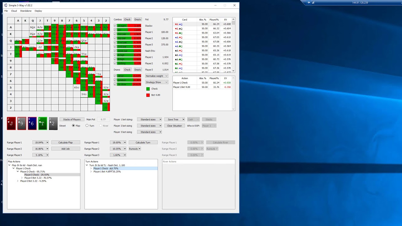
Task: Select the 9 of spades board card
Action: tap(22, 123)
